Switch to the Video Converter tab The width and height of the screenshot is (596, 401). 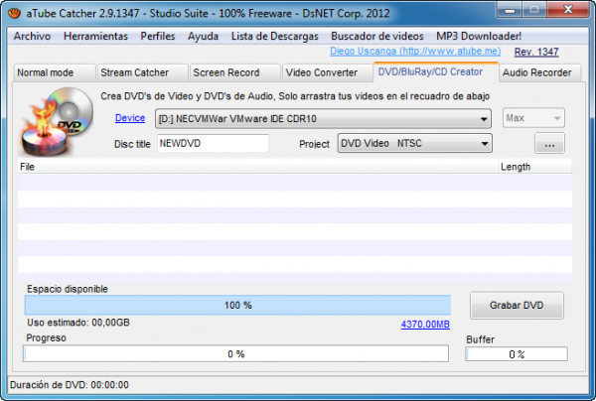pyautogui.click(x=320, y=72)
